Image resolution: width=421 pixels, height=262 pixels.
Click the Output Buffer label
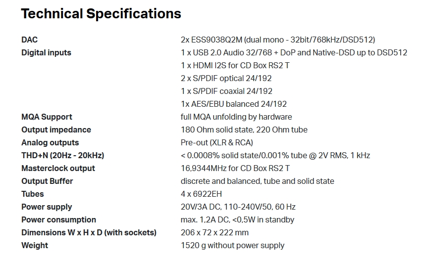pos(47,181)
